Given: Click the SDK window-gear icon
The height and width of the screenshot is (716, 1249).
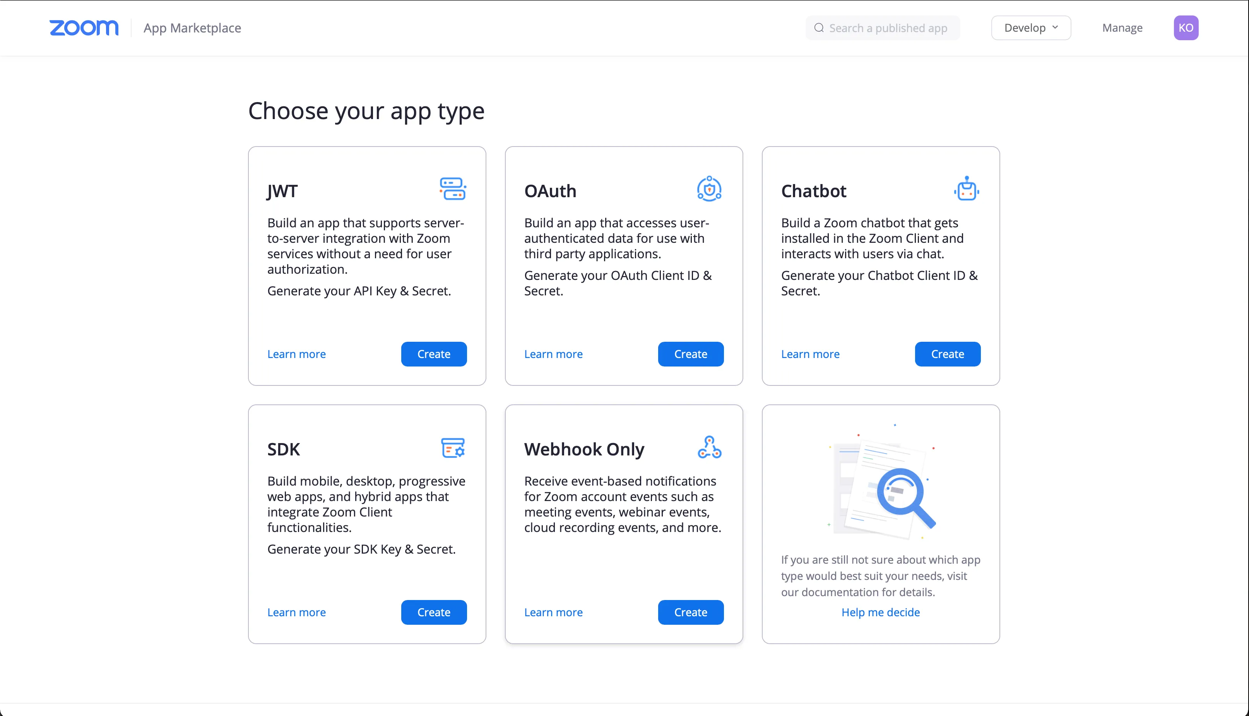Looking at the screenshot, I should click(453, 448).
